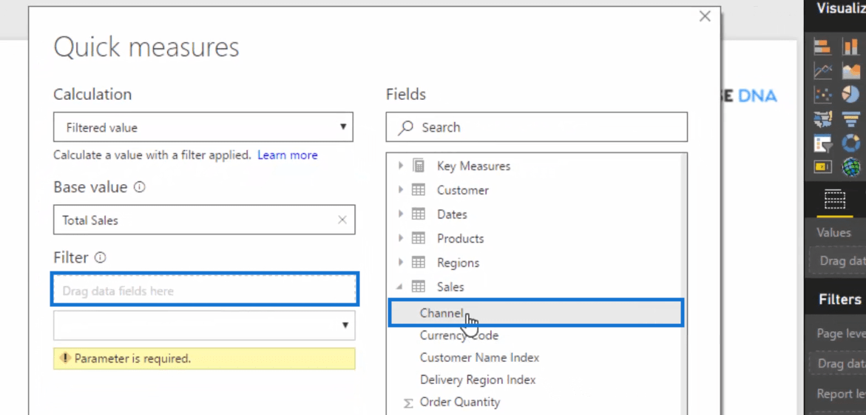Select the scatter chart visualization
Screen dimensions: 866x415
click(822, 95)
